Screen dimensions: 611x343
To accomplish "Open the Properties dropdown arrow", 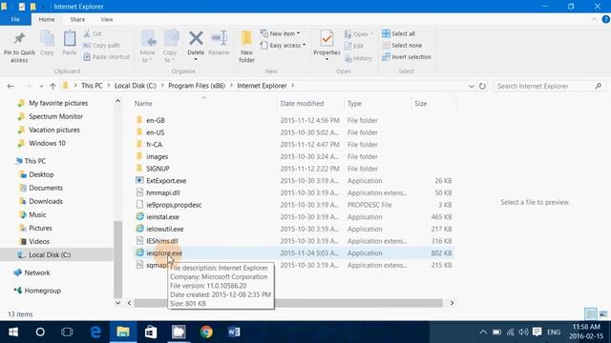I will coord(327,59).
